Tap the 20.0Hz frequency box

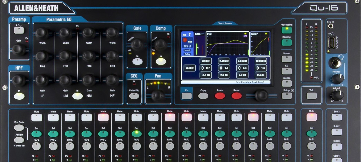pos(206,61)
